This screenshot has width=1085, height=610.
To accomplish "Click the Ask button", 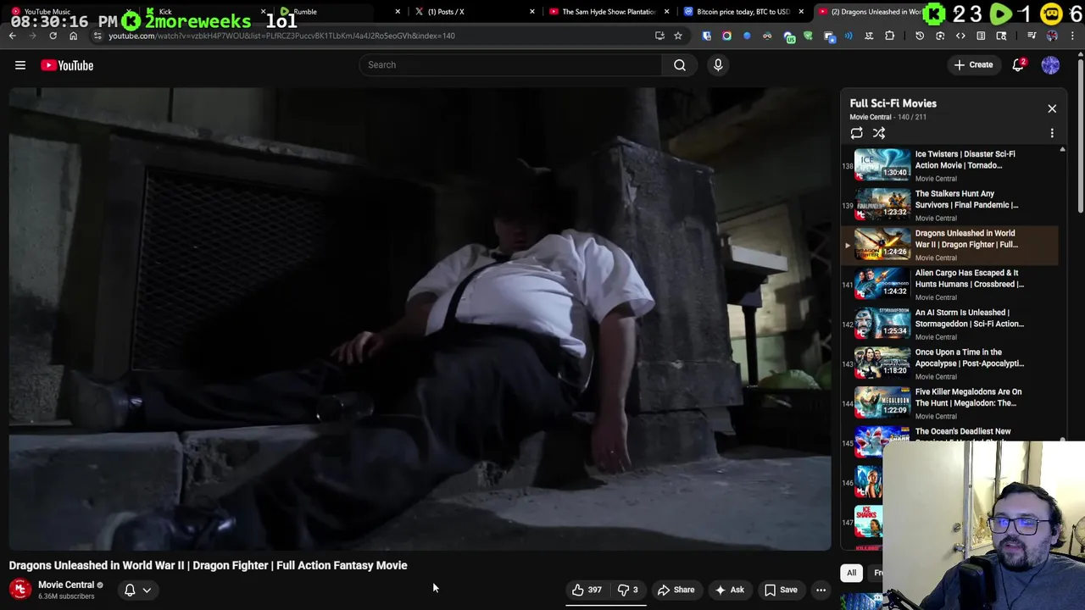I will pyautogui.click(x=729, y=590).
